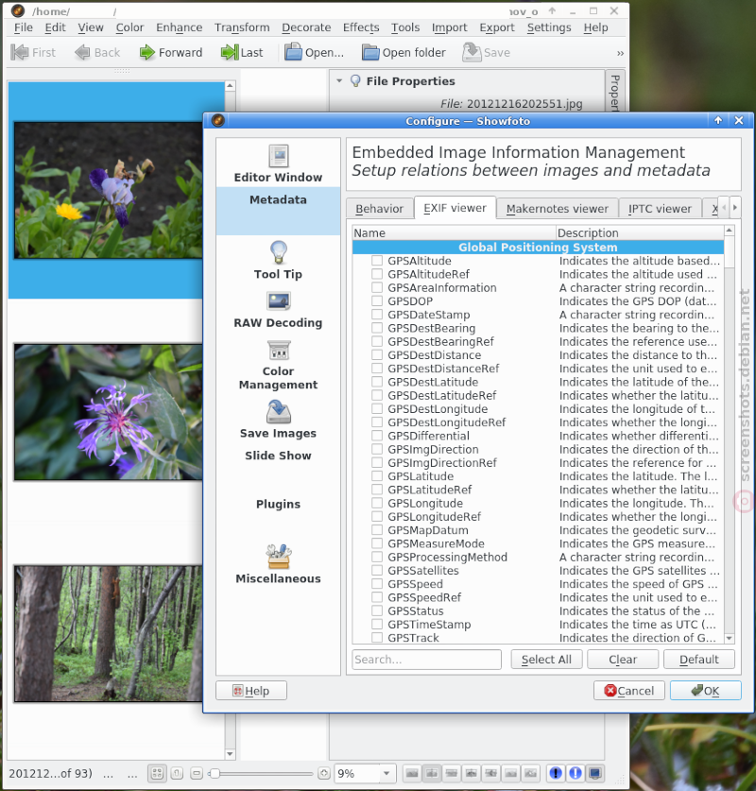The width and height of the screenshot is (756, 791).
Task: Switch to the IPTC viewer tab
Action: (x=660, y=208)
